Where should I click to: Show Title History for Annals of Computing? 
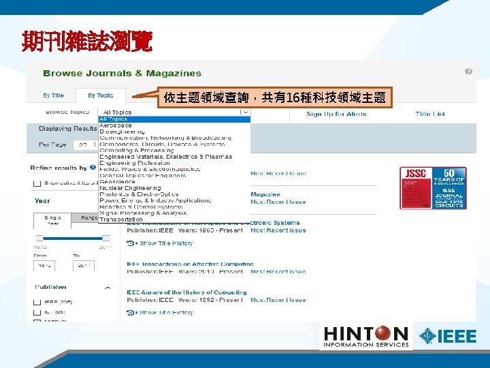click(166, 312)
